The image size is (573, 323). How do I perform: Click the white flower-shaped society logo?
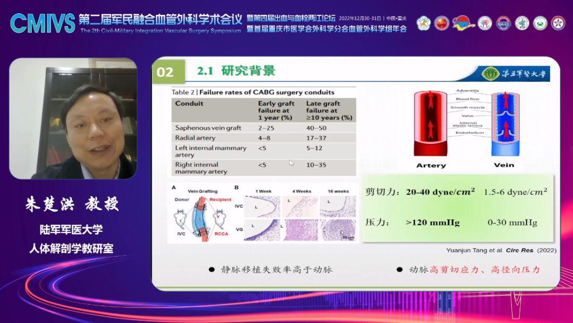[x=423, y=23]
